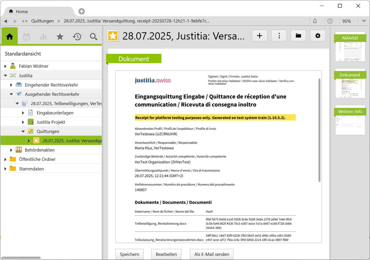Image resolution: width=370 pixels, height=260 pixels.
Task: Click the Quittungen checkmark icon
Action: [31, 131]
